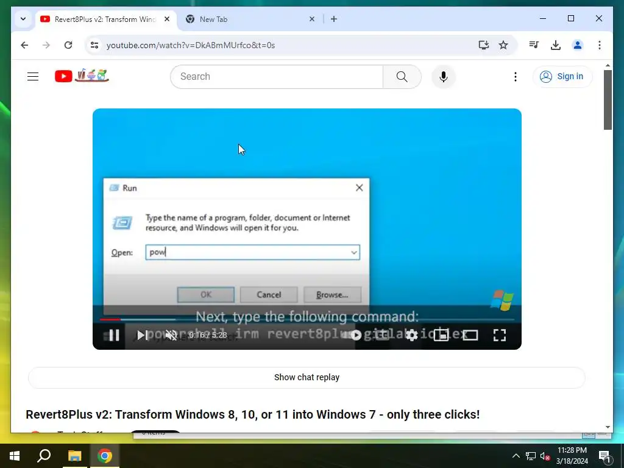
Task: Go forward in browser history
Action: 46,45
